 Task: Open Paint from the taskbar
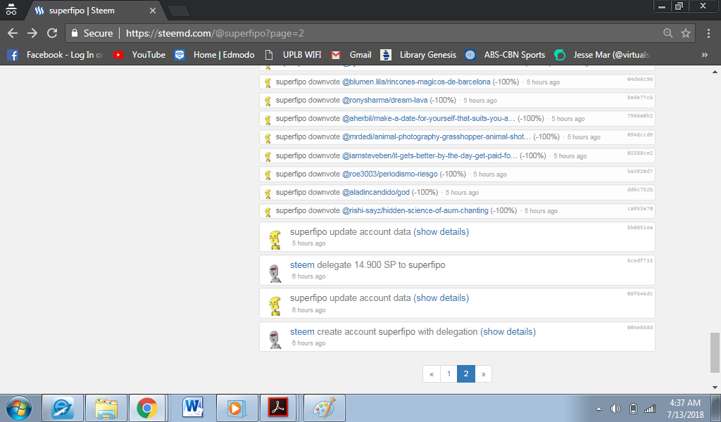point(324,408)
